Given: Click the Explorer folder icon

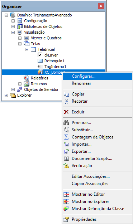Looking at the screenshot, I should click(x=13, y=95).
